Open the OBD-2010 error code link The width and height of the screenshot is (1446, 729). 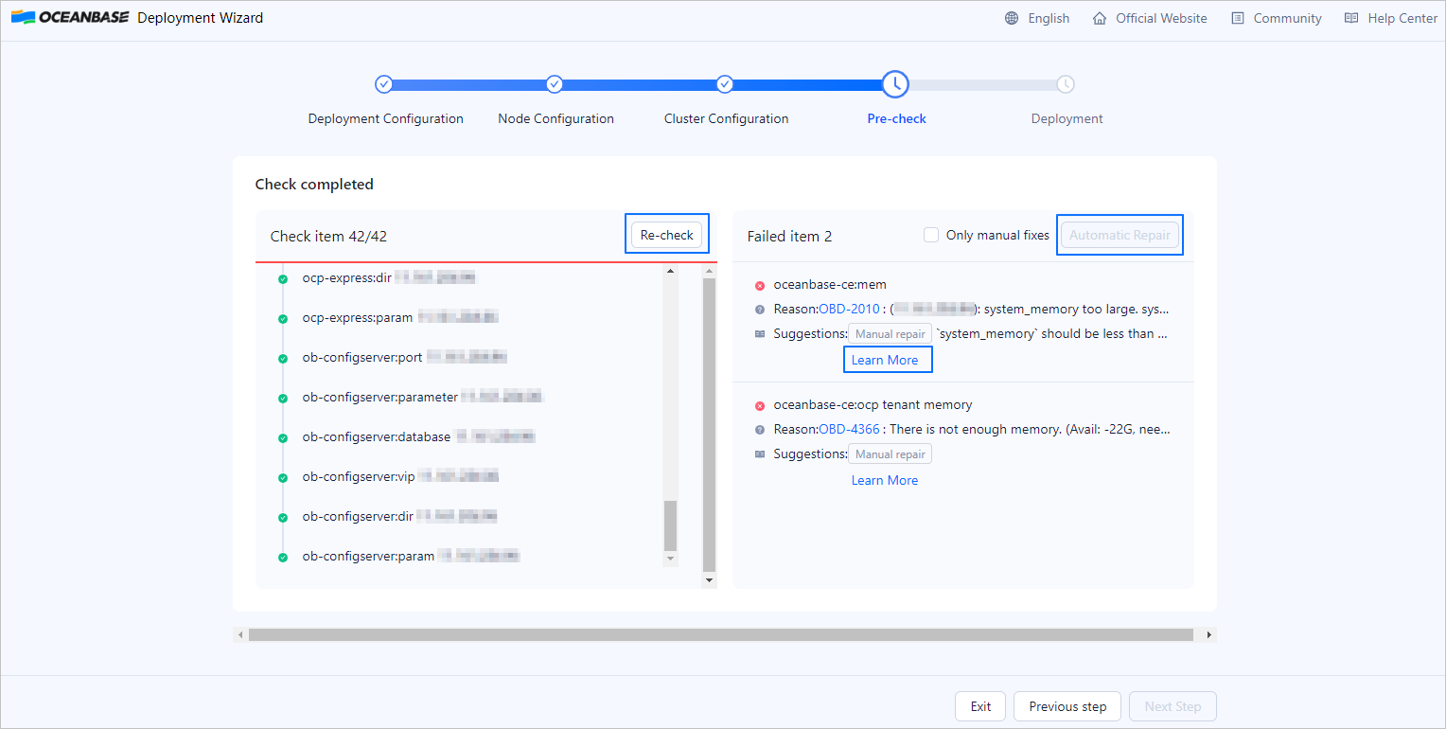[x=849, y=309]
